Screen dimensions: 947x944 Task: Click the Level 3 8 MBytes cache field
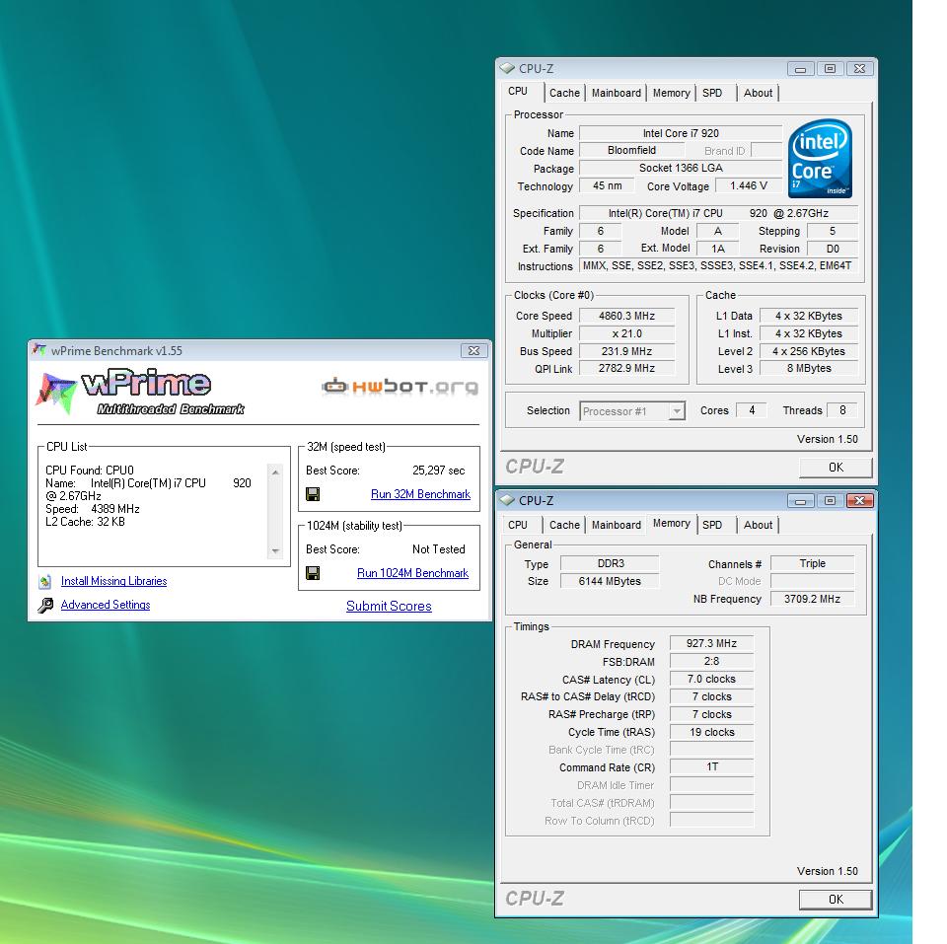(x=809, y=368)
